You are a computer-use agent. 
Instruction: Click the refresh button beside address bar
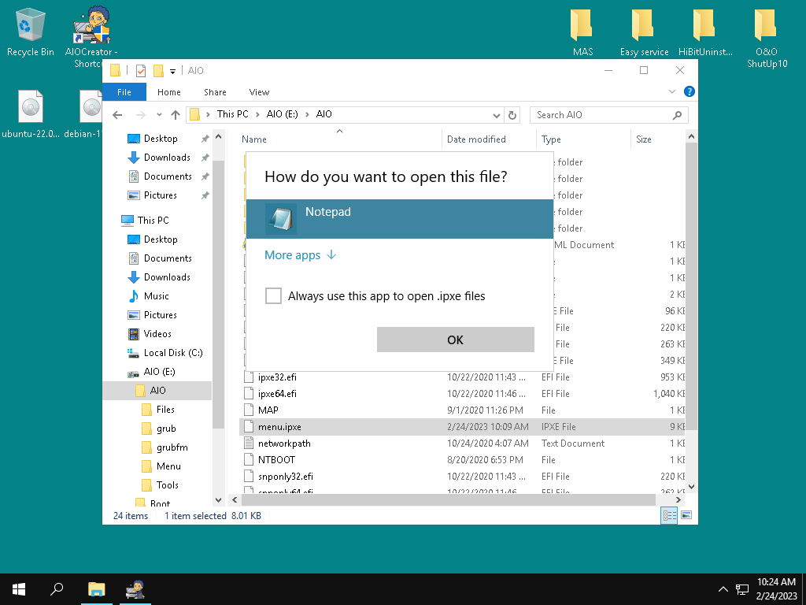pyautogui.click(x=512, y=115)
